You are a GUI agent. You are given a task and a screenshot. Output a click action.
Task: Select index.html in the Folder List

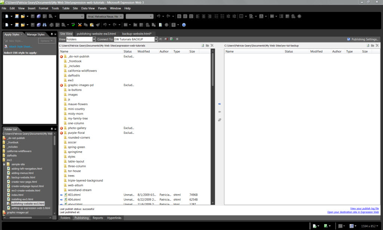click(17, 195)
